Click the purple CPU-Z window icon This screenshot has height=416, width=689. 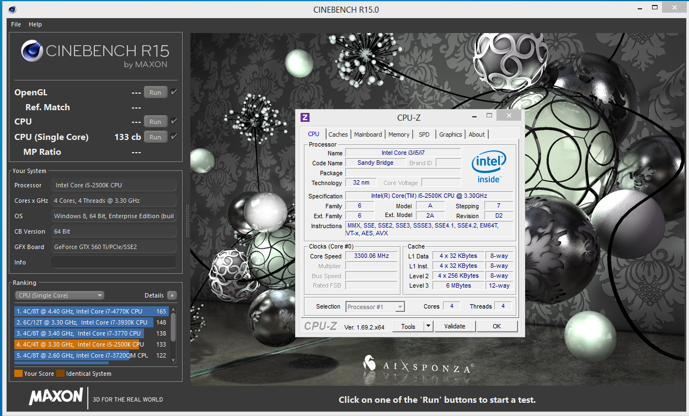coord(305,117)
